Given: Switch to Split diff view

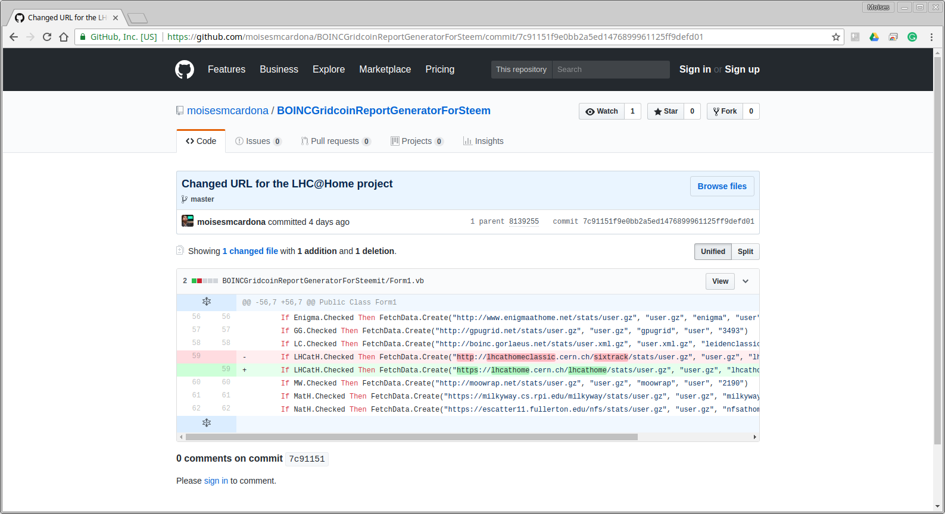Looking at the screenshot, I should pos(746,252).
